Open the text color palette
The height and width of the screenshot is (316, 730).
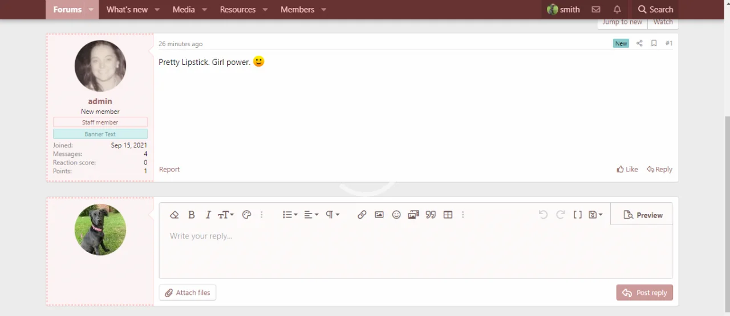click(246, 215)
